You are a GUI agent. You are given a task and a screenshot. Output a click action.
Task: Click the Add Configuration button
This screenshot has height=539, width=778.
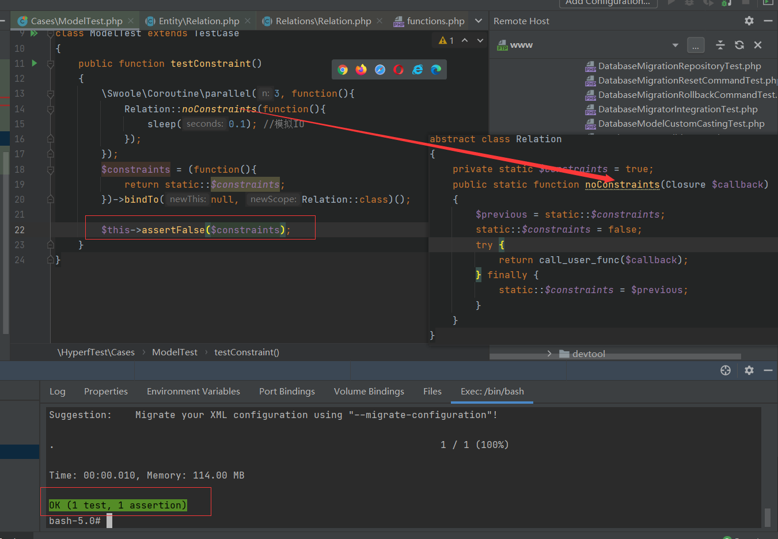pyautogui.click(x=608, y=3)
